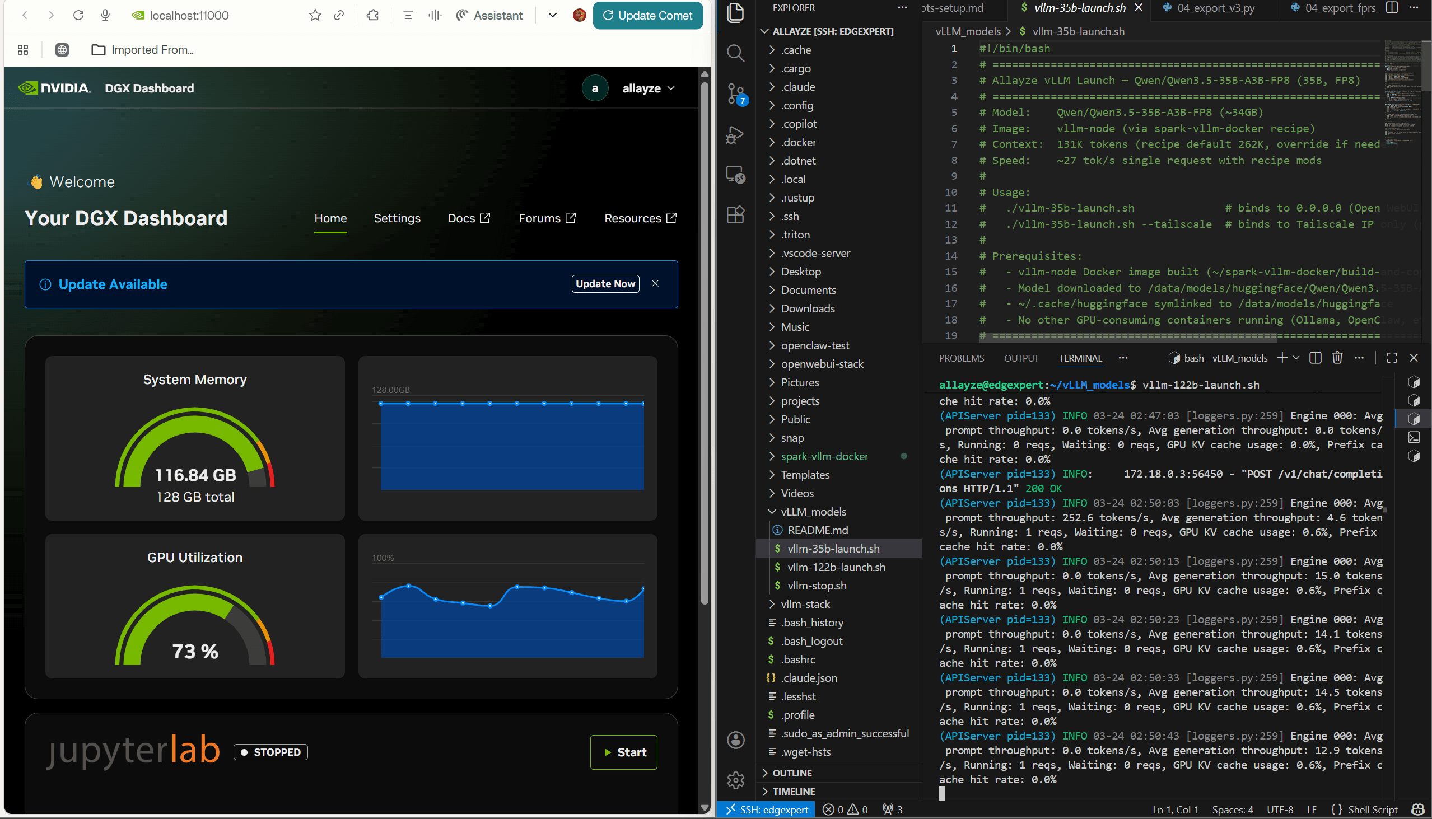
Task: Click forwarded ports indicator showing 3
Action: [x=892, y=810]
